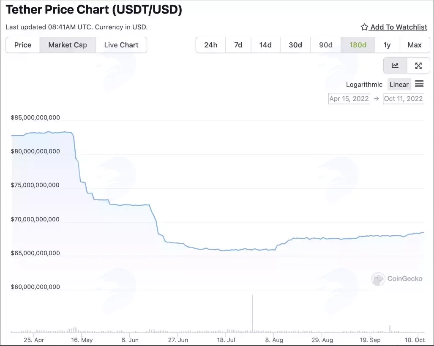
Task: Pick the 90d range option
Action: pos(326,45)
